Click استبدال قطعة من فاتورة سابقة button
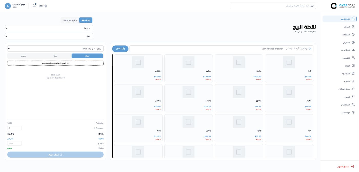The width and height of the screenshot is (359, 172). [55, 63]
